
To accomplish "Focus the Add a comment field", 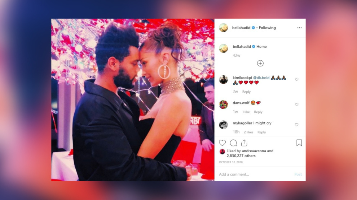I will point(255,174).
